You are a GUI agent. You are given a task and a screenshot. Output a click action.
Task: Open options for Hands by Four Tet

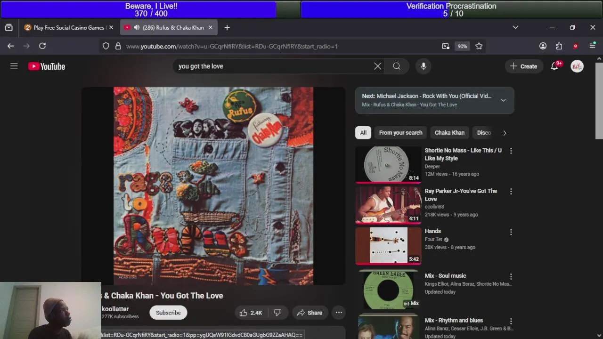point(511,232)
